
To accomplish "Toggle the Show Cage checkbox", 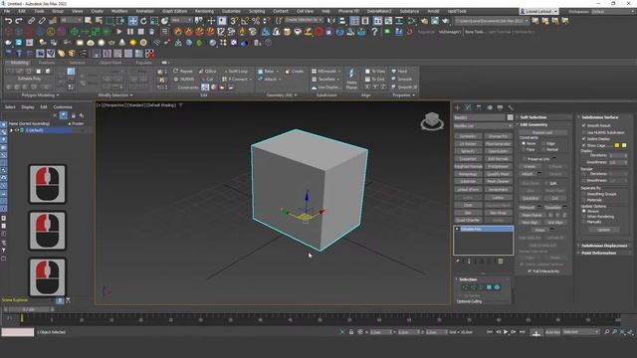I will [x=584, y=145].
